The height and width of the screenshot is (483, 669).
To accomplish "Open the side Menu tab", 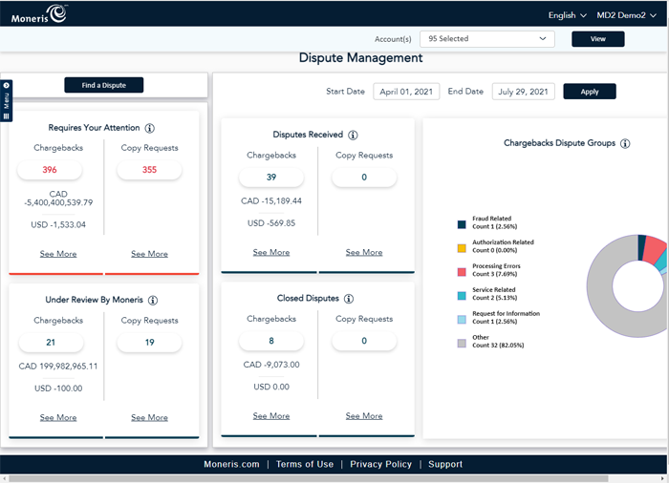I will pyautogui.click(x=6, y=100).
